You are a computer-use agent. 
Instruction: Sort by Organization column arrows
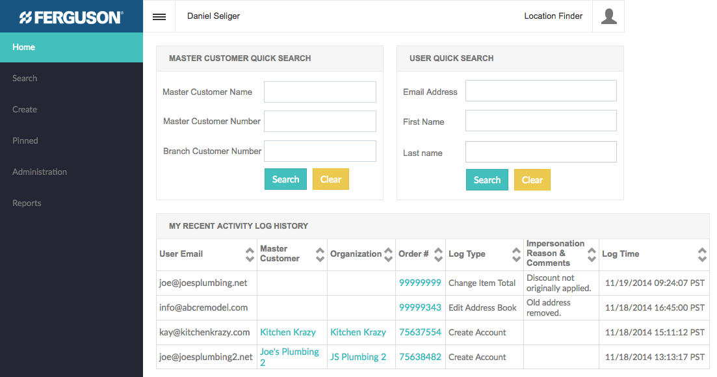tap(389, 254)
